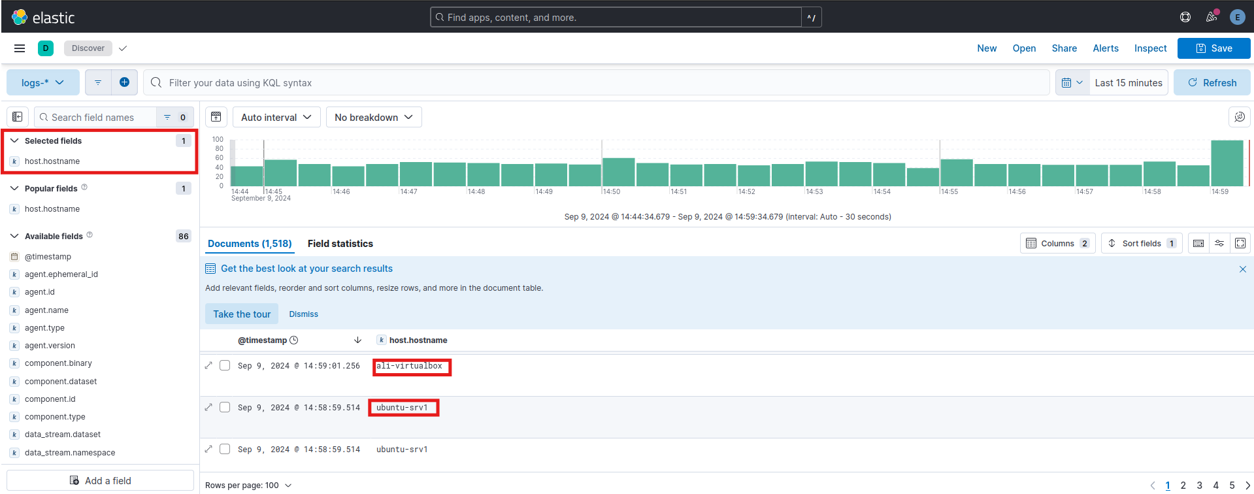This screenshot has width=1254, height=494.
Task: Click Share in the top menu
Action: (1064, 48)
